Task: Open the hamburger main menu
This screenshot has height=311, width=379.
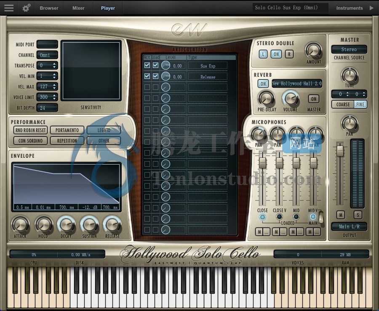Action: tap(9, 8)
